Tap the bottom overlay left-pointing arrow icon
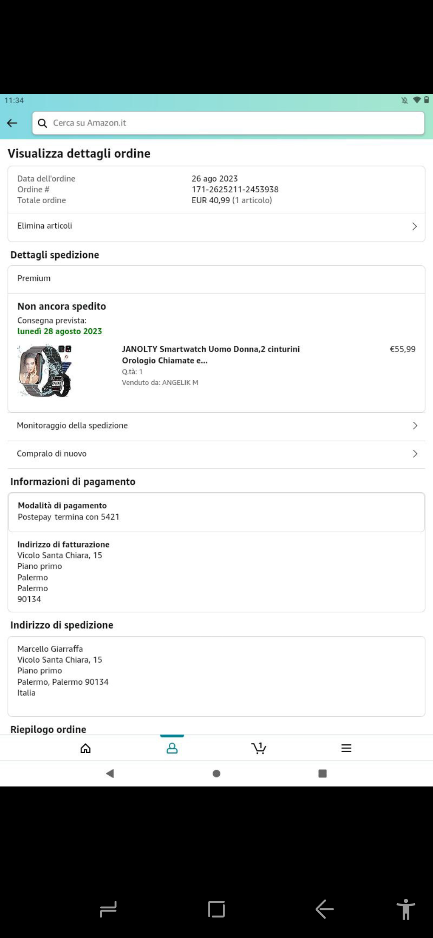Viewport: 433px width, 938px height. click(x=324, y=909)
